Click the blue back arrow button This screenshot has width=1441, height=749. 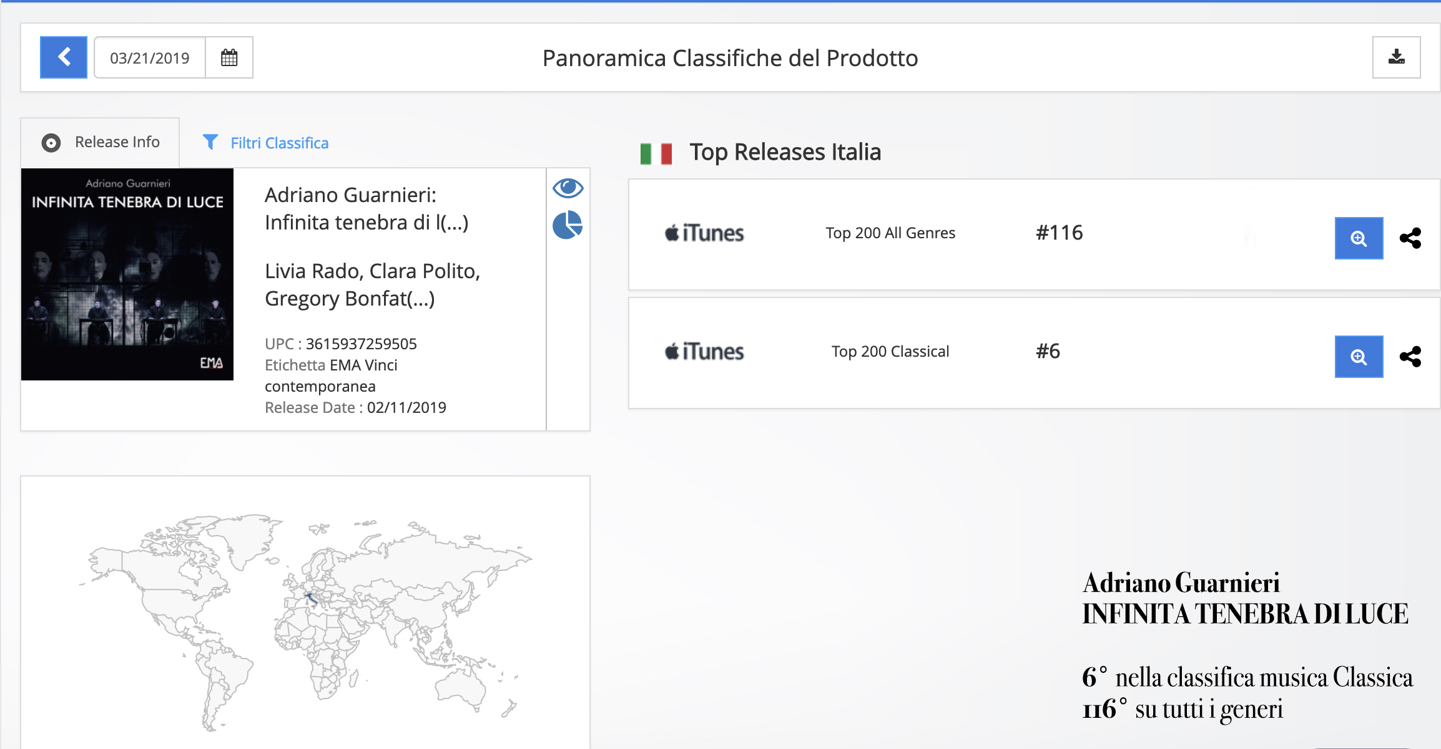64,57
